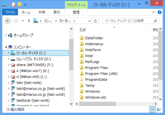Switch to the 管理 ribbon tab
The width and height of the screenshot is (165, 115).
[x=76, y=12]
